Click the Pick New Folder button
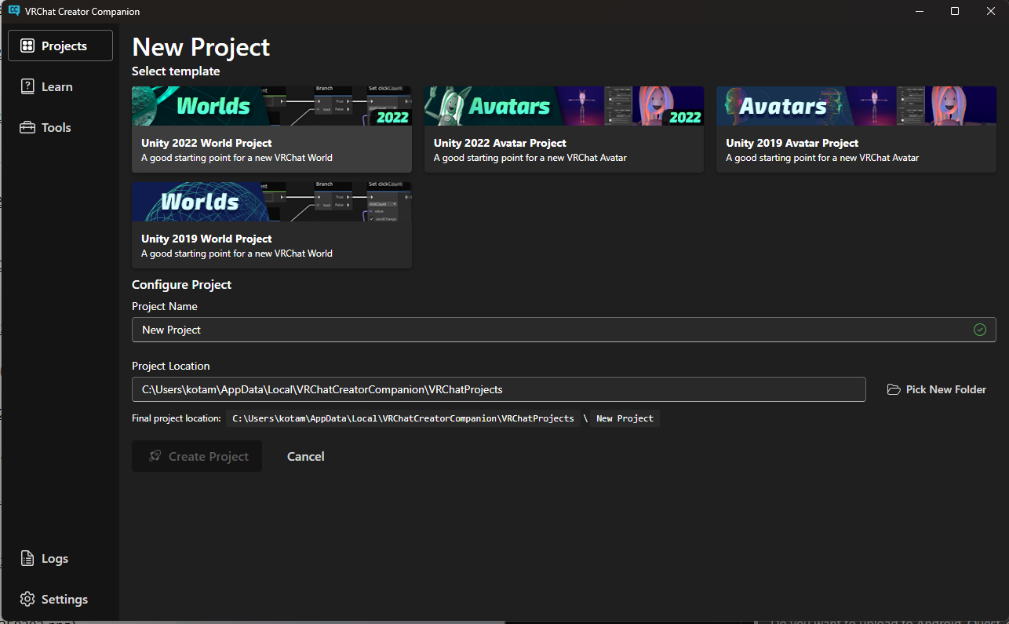 click(937, 389)
